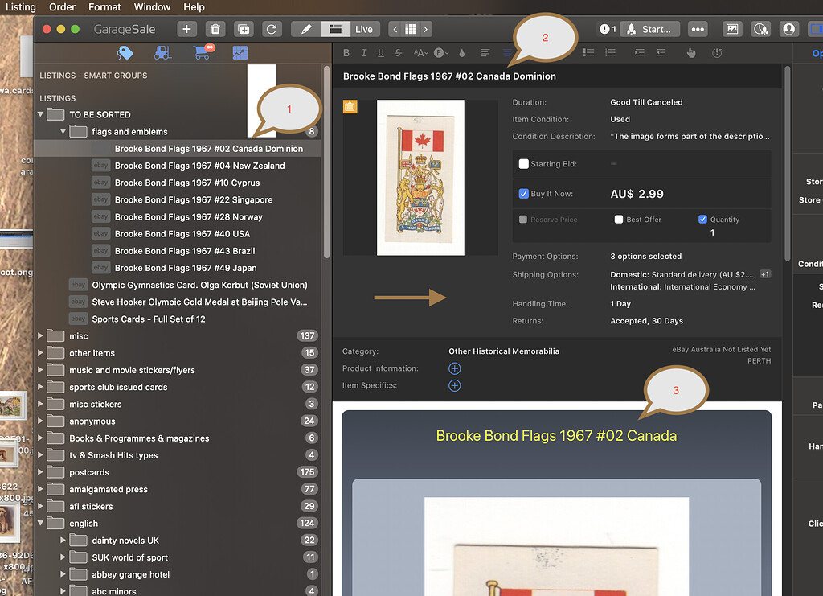823x596 pixels.
Task: Click the orange badge icon beside the thumbnail
Action: click(350, 107)
